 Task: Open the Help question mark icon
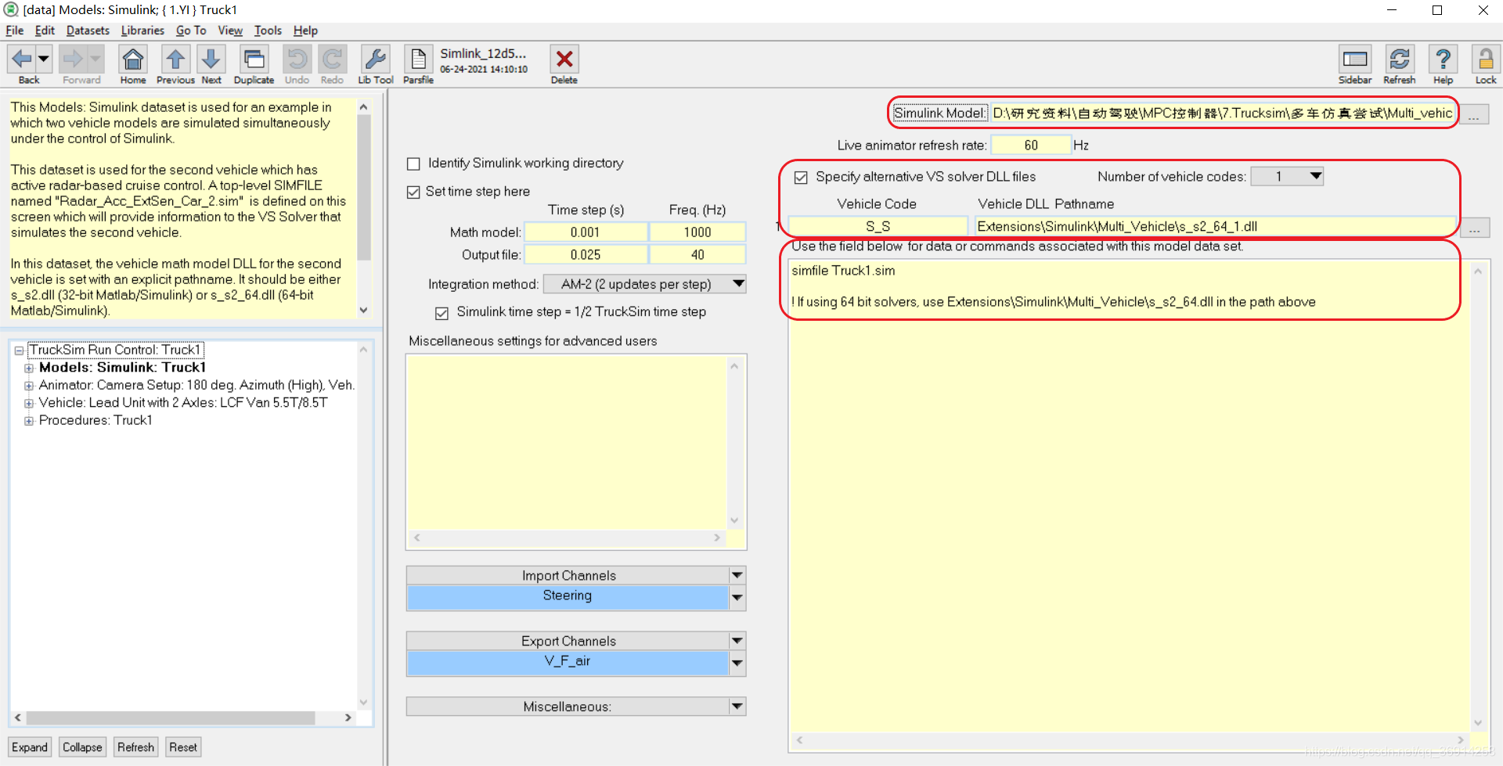(1443, 59)
